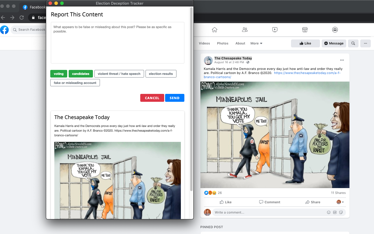This screenshot has height=234, width=374.
Task: Expand the More dropdown in page tabs
Action: coord(256,43)
